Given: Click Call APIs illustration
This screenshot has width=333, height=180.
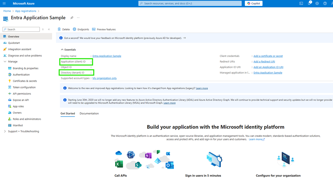Looking at the screenshot, I should pos(144,159).
